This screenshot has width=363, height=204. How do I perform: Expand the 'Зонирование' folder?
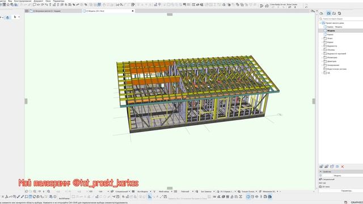coord(322,65)
